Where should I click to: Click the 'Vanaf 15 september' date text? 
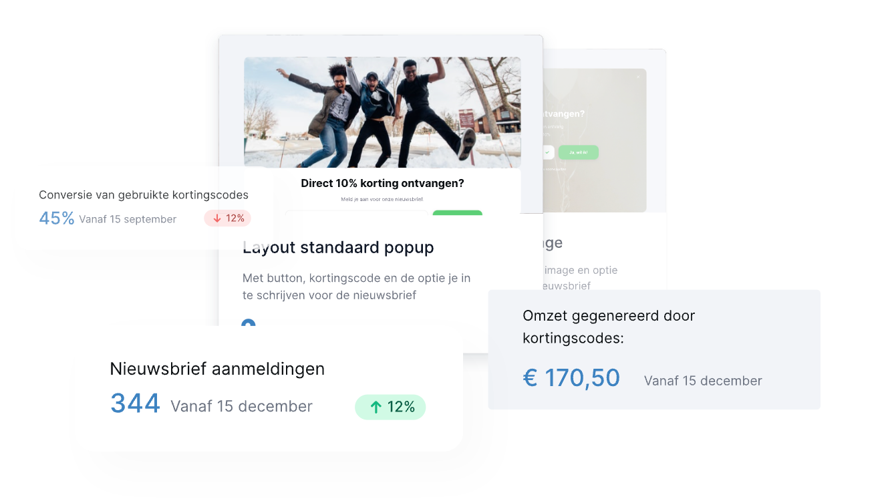coord(128,219)
